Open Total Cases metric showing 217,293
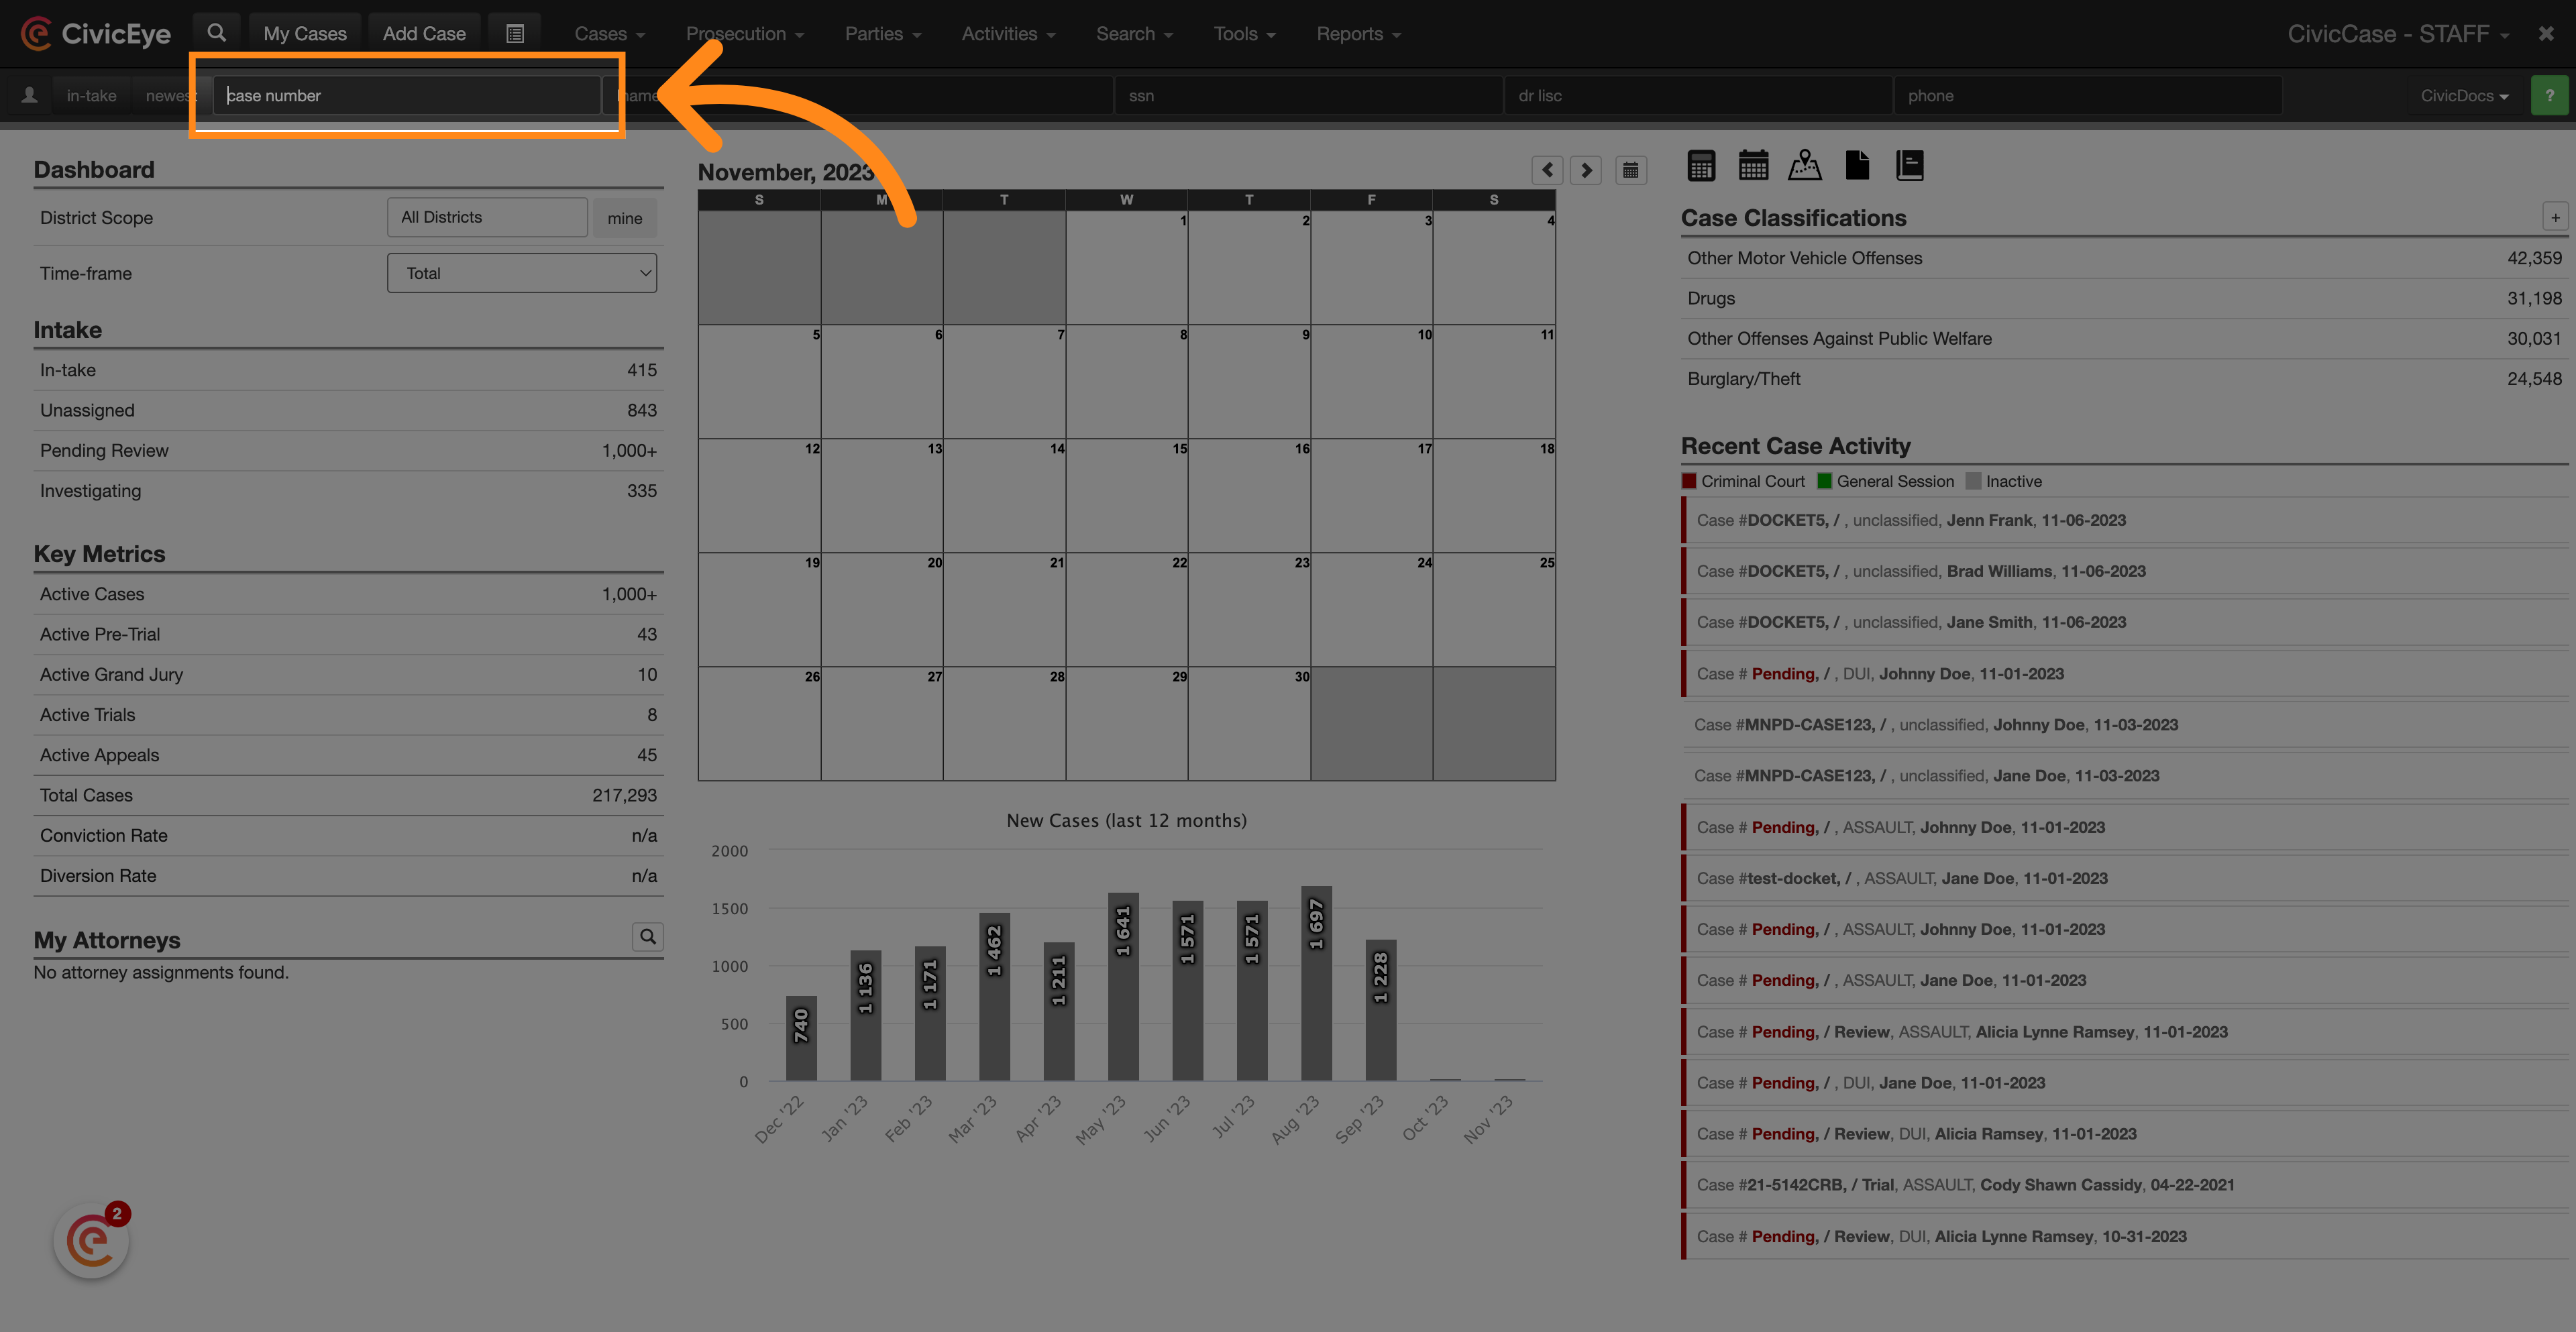 (348, 795)
